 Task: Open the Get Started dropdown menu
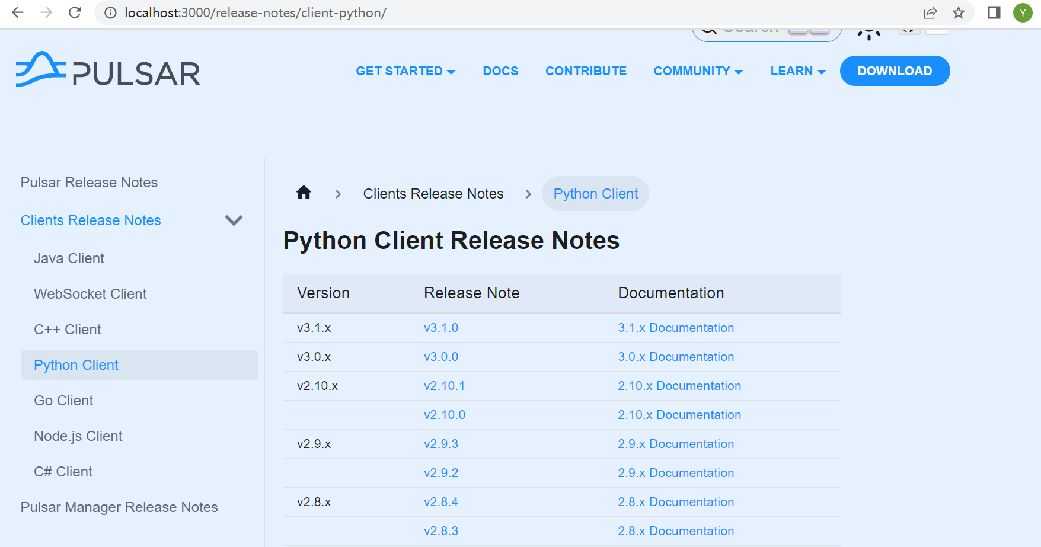[405, 71]
